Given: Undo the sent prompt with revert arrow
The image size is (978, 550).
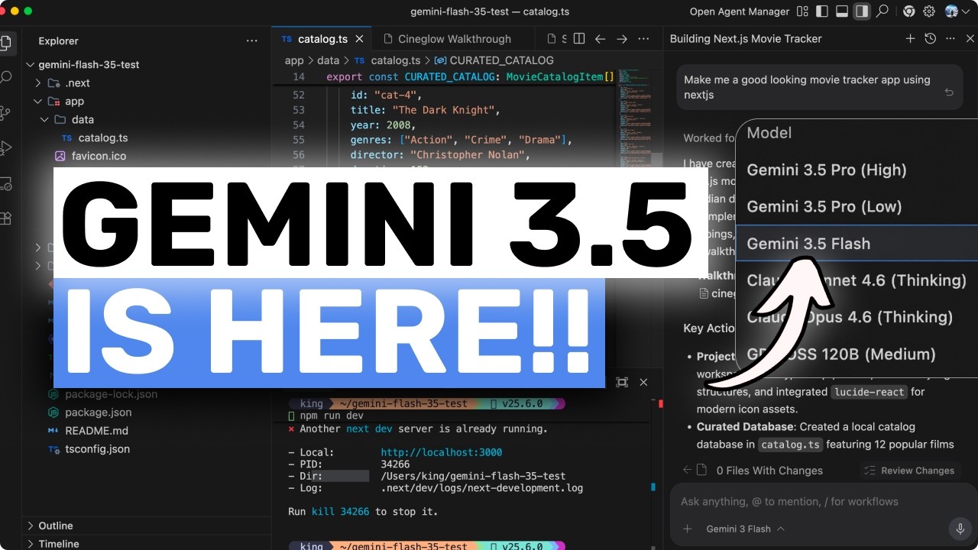Looking at the screenshot, I should (x=949, y=92).
